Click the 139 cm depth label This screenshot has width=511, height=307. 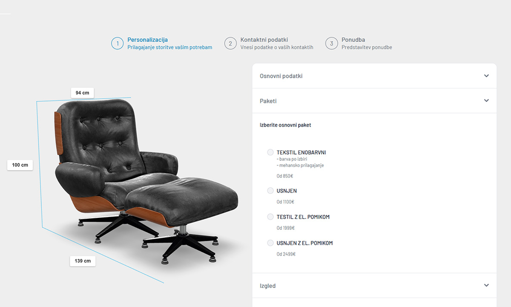coord(83,261)
